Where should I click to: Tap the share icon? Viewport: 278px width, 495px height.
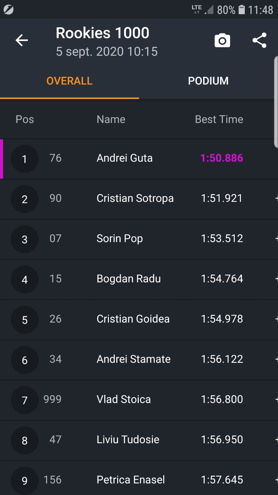pos(259,40)
